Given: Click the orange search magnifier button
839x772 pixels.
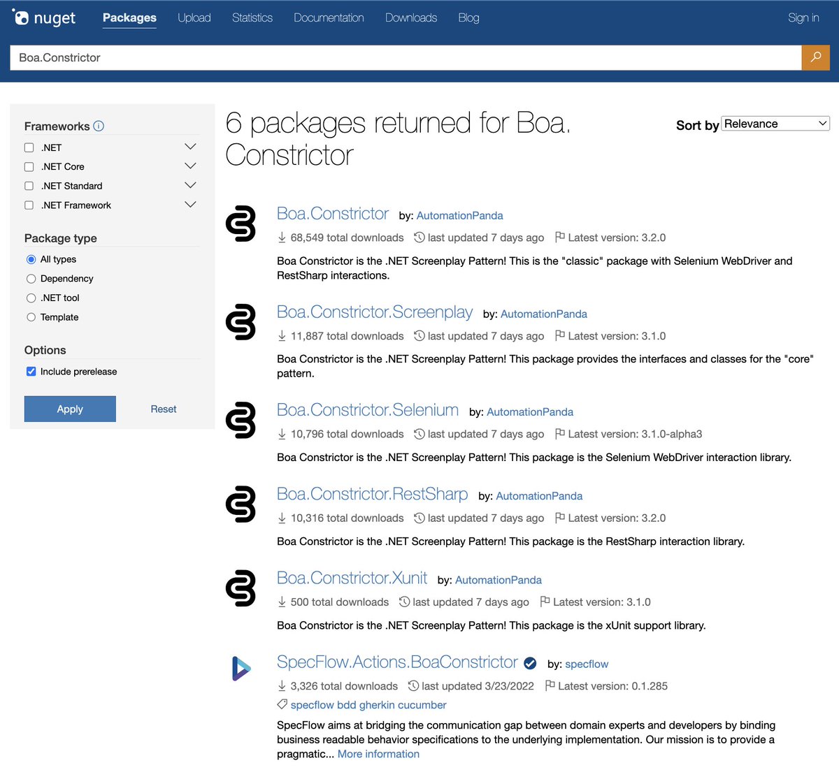Looking at the screenshot, I should 815,57.
